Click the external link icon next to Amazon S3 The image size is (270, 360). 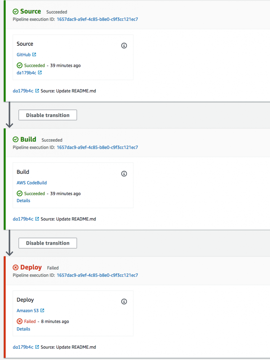(43, 310)
